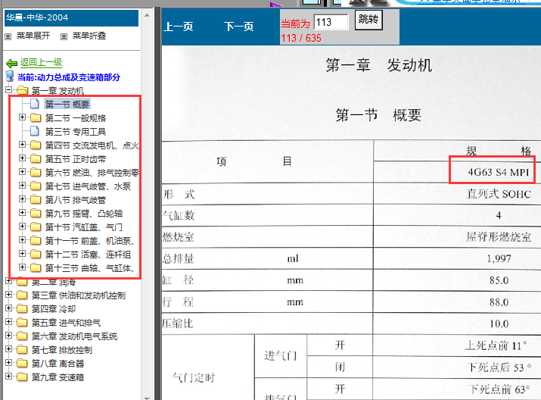The width and height of the screenshot is (541, 400).
Task: Click the 第五节 正时齿带 folder icon
Action: click(36, 159)
